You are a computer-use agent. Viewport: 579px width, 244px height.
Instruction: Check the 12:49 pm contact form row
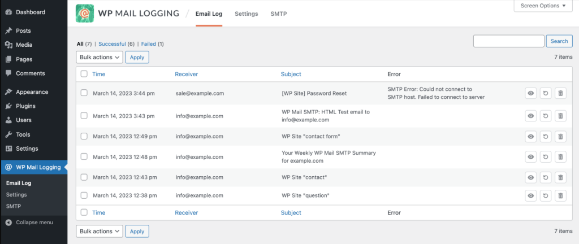tap(84, 136)
